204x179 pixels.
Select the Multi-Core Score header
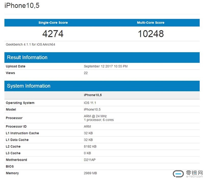click(151, 23)
